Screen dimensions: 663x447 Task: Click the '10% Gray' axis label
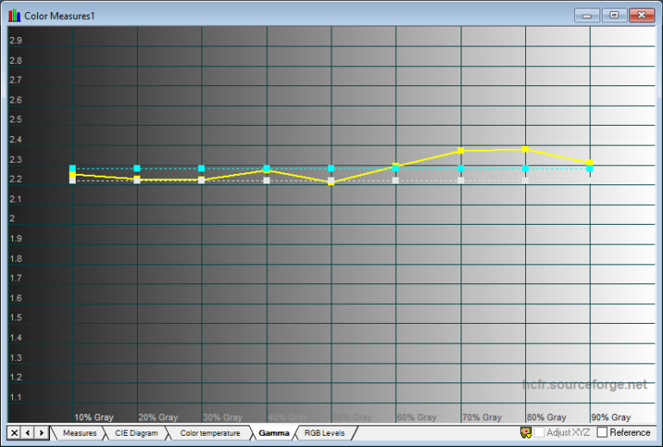pos(94,418)
